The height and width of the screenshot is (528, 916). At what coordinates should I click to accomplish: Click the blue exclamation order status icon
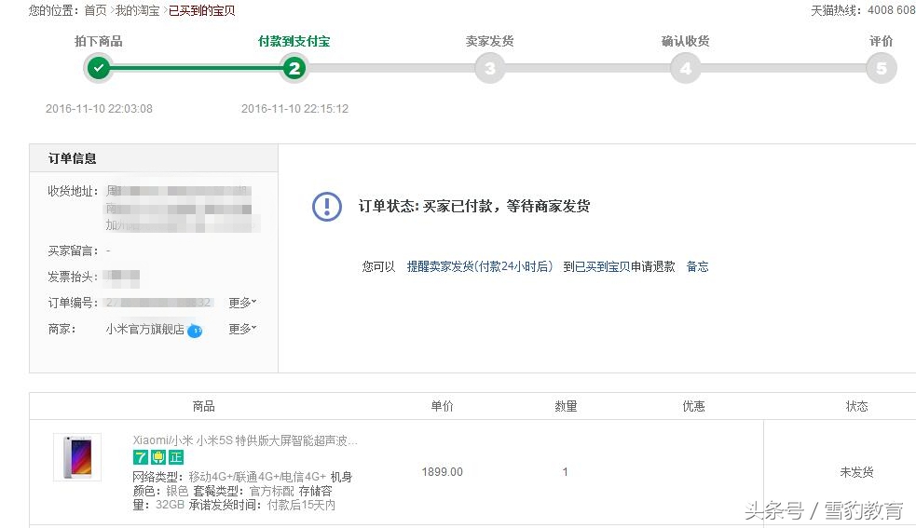point(327,206)
